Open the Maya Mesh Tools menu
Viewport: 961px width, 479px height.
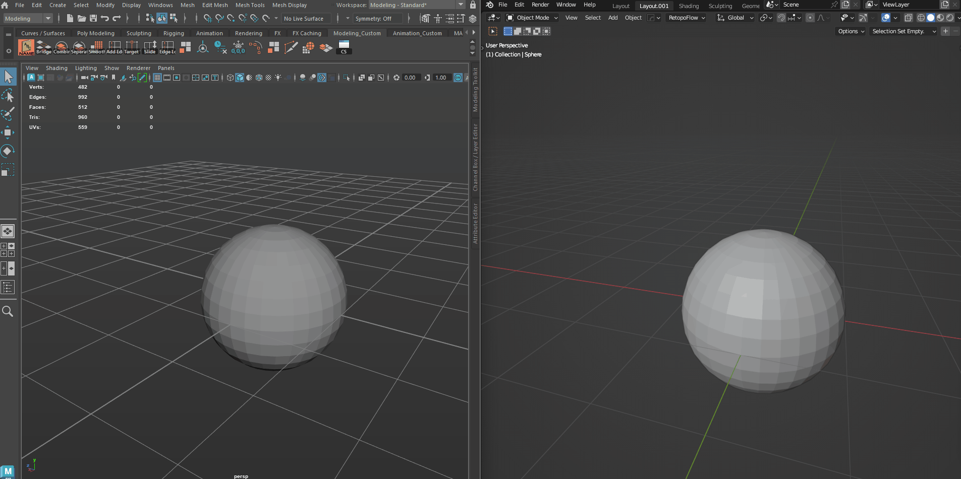pos(250,5)
